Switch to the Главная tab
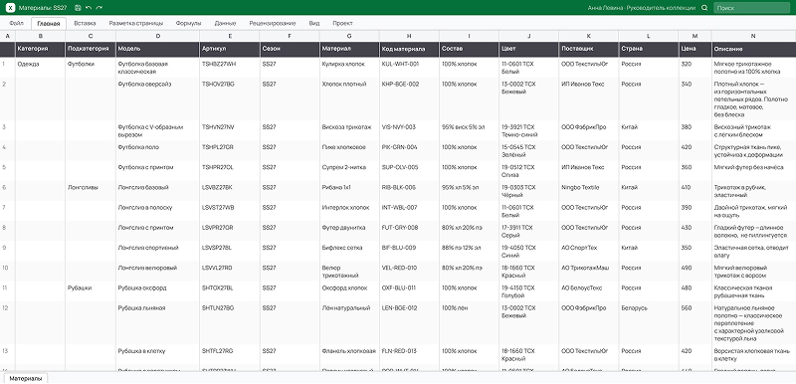This screenshot has width=796, height=384. point(49,23)
